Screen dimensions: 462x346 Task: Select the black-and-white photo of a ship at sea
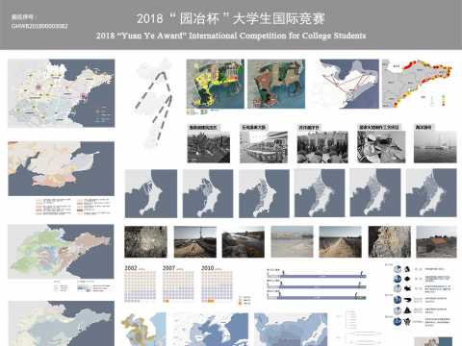pyautogui.click(x=435, y=147)
